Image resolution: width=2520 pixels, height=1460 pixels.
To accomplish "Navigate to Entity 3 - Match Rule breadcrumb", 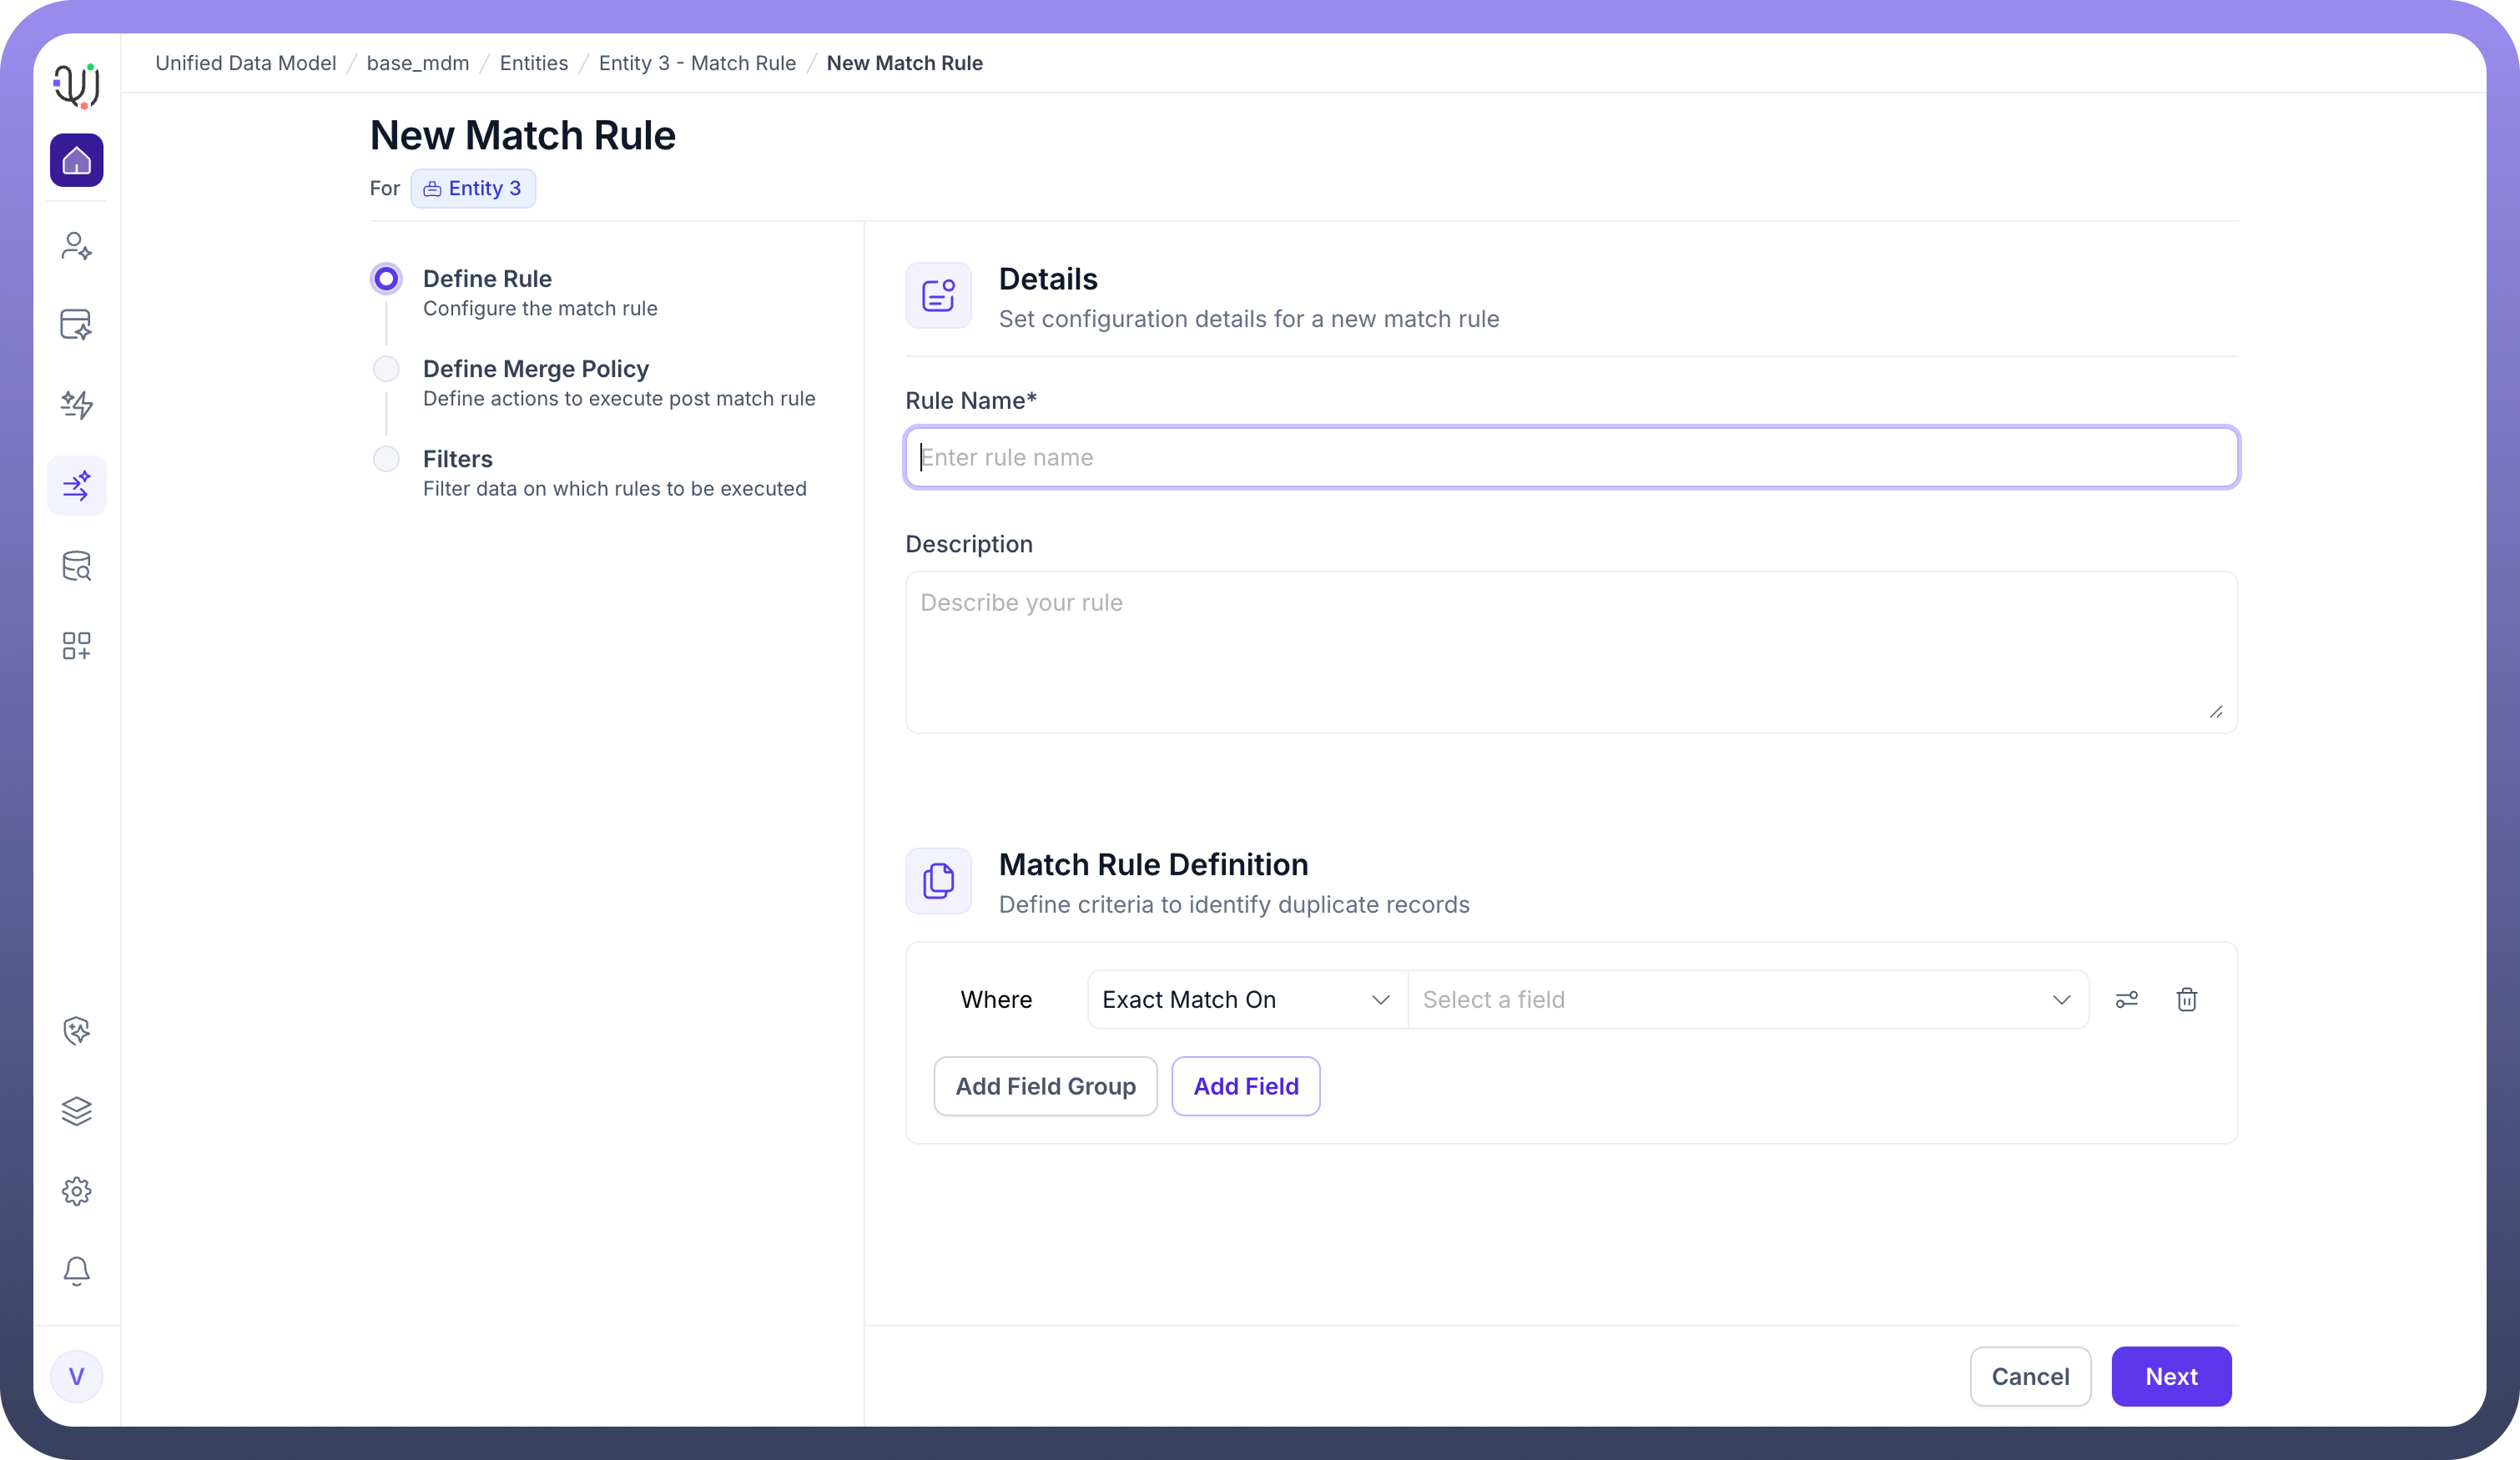I will pos(697,63).
